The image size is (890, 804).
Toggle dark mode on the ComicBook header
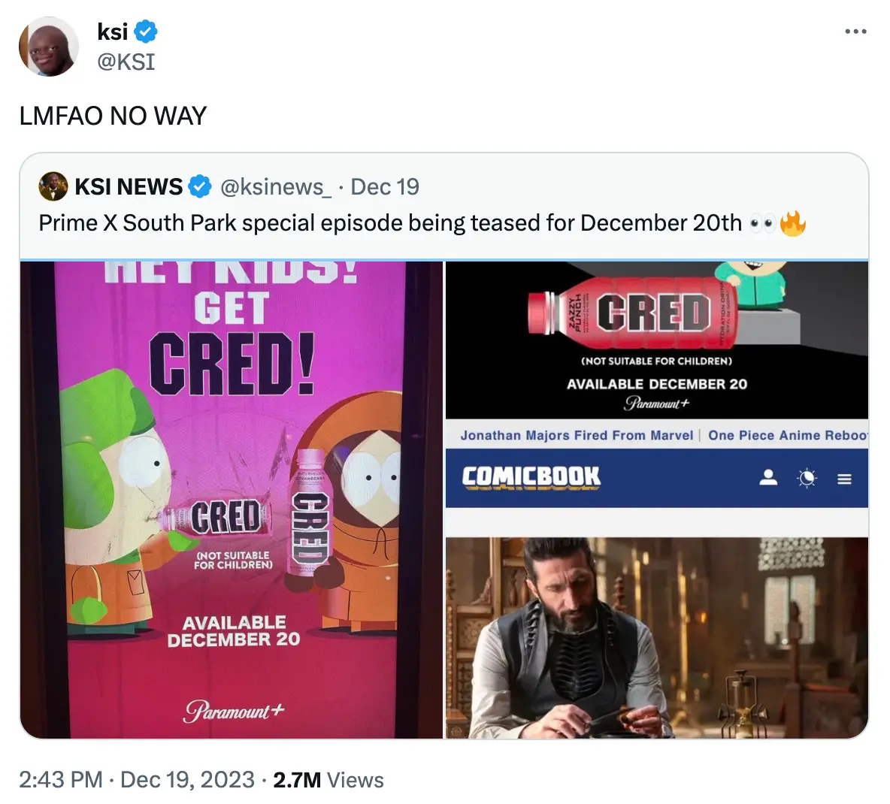806,477
